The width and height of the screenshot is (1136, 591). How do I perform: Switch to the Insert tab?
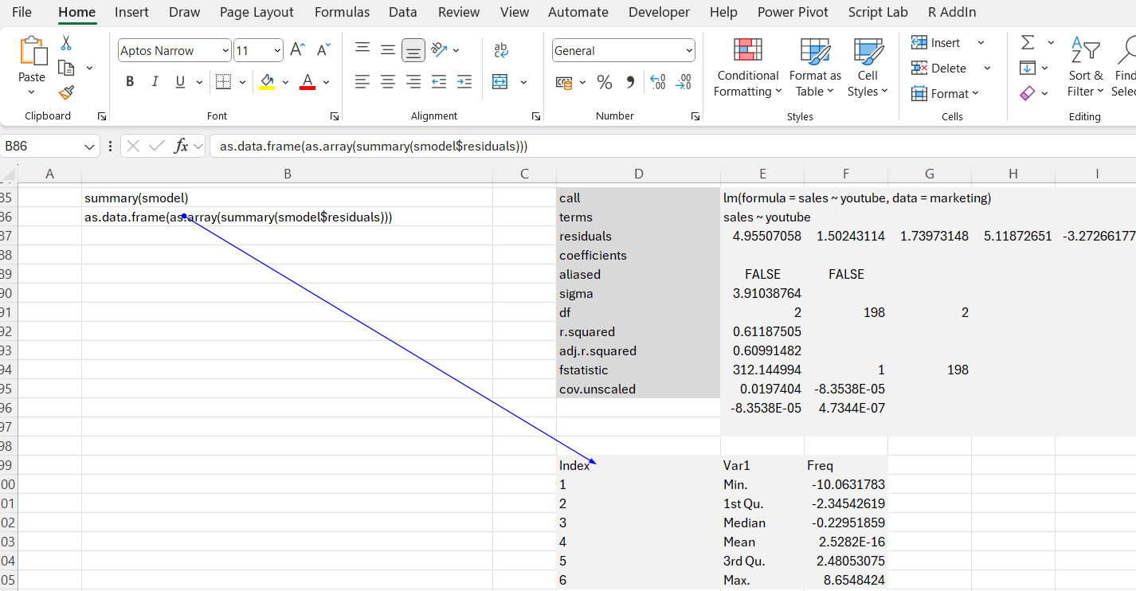point(131,12)
